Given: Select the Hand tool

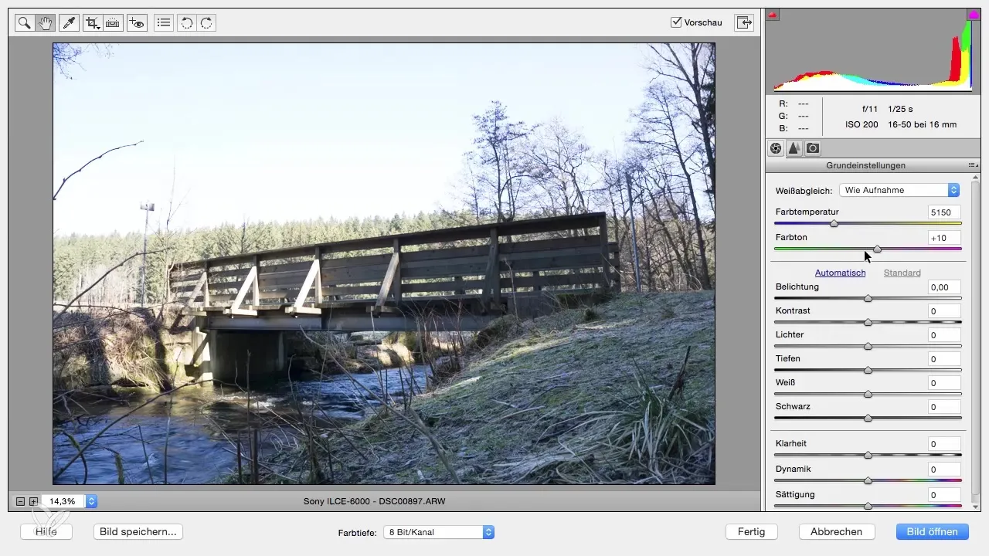Looking at the screenshot, I should point(45,23).
